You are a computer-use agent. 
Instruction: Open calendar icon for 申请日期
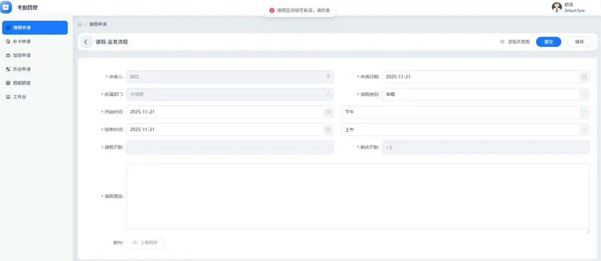(584, 77)
